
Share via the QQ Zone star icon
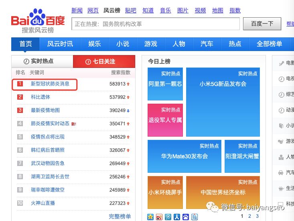(x=150, y=217)
